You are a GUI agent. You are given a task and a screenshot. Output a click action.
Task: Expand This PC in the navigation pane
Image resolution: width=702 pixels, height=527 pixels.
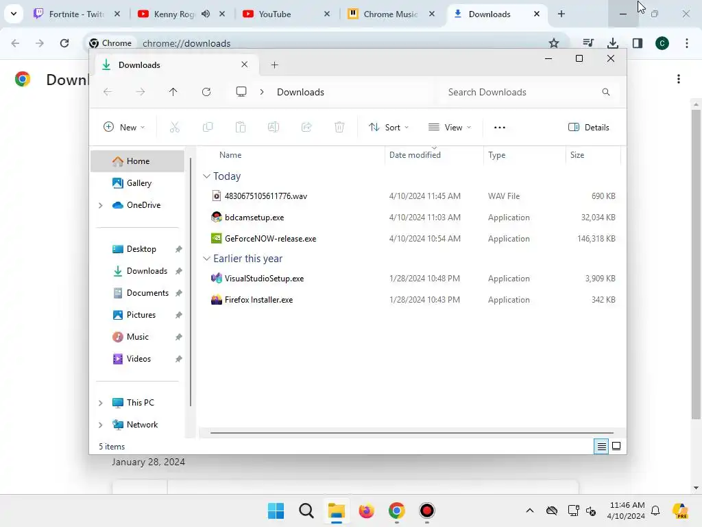(x=101, y=403)
